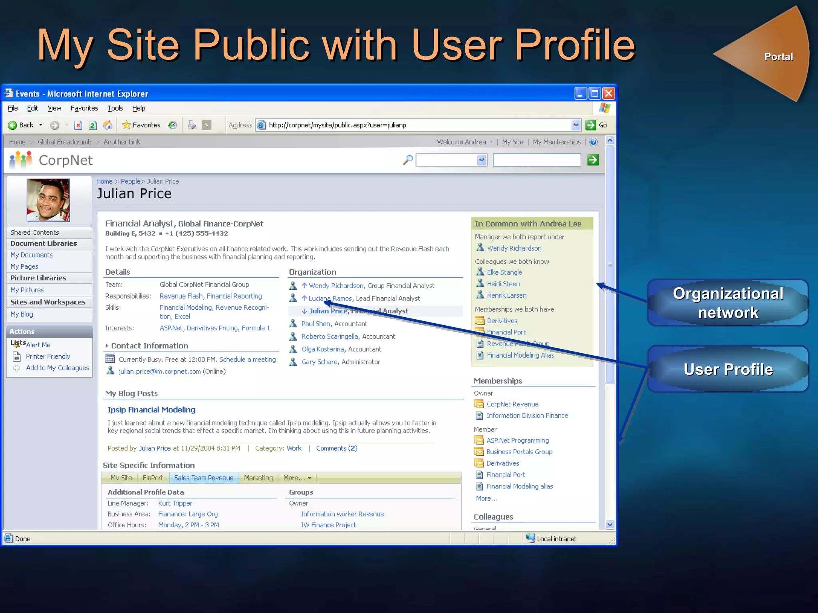The height and width of the screenshot is (613, 818).
Task: Go to the Home page icon in toolbar
Action: pos(107,125)
